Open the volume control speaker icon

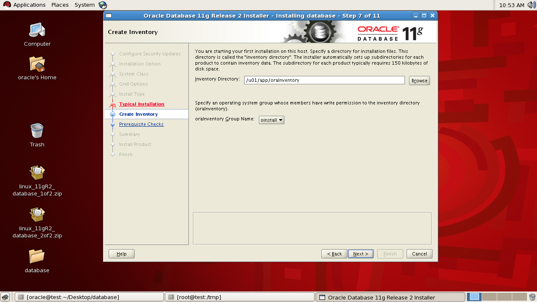(532, 5)
